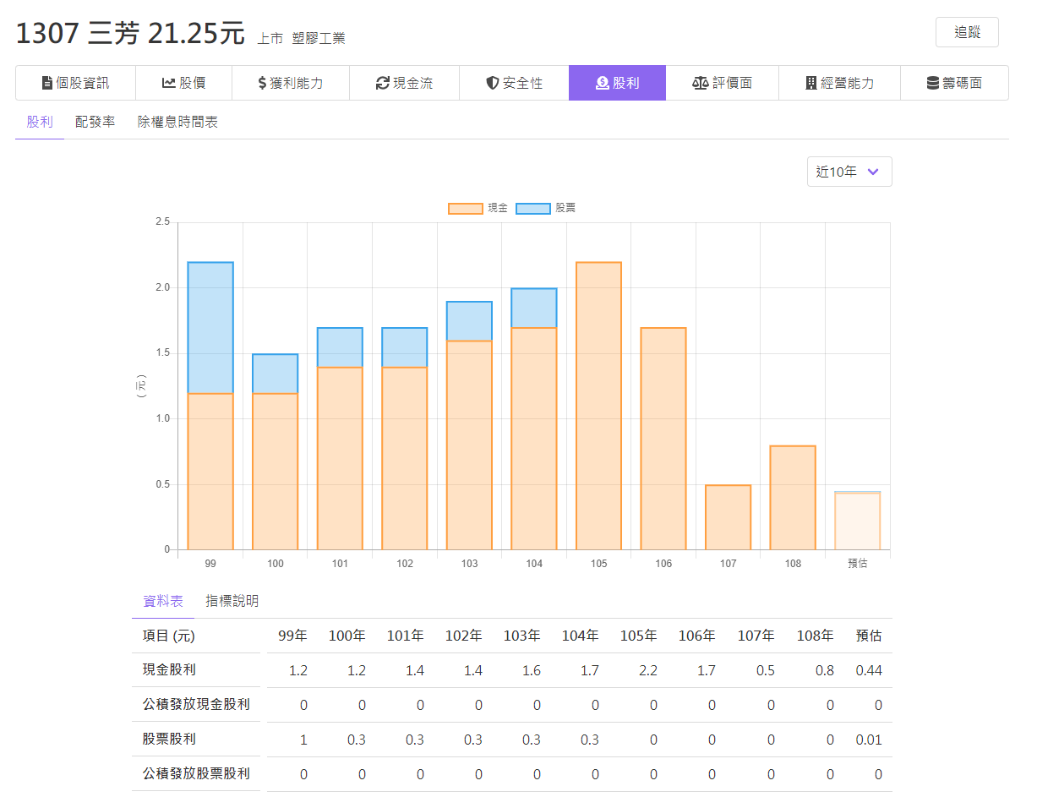The image size is (1037, 808).
Task: Click the year 106 cash bar
Action: coord(663,439)
